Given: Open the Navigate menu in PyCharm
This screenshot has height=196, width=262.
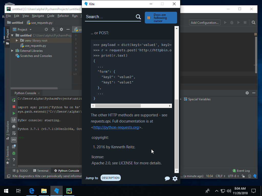Looking at the screenshot, I should pyautogui.click(x=38, y=16).
